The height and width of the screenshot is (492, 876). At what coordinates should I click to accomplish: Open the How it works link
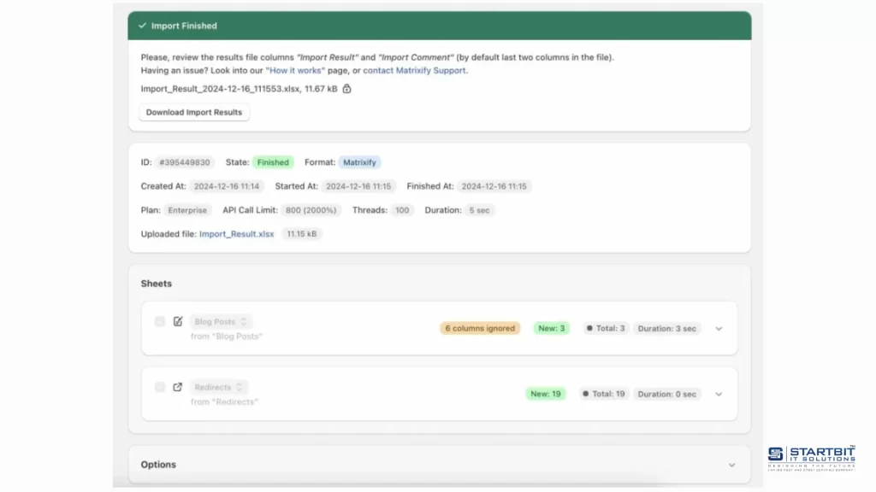tap(295, 70)
